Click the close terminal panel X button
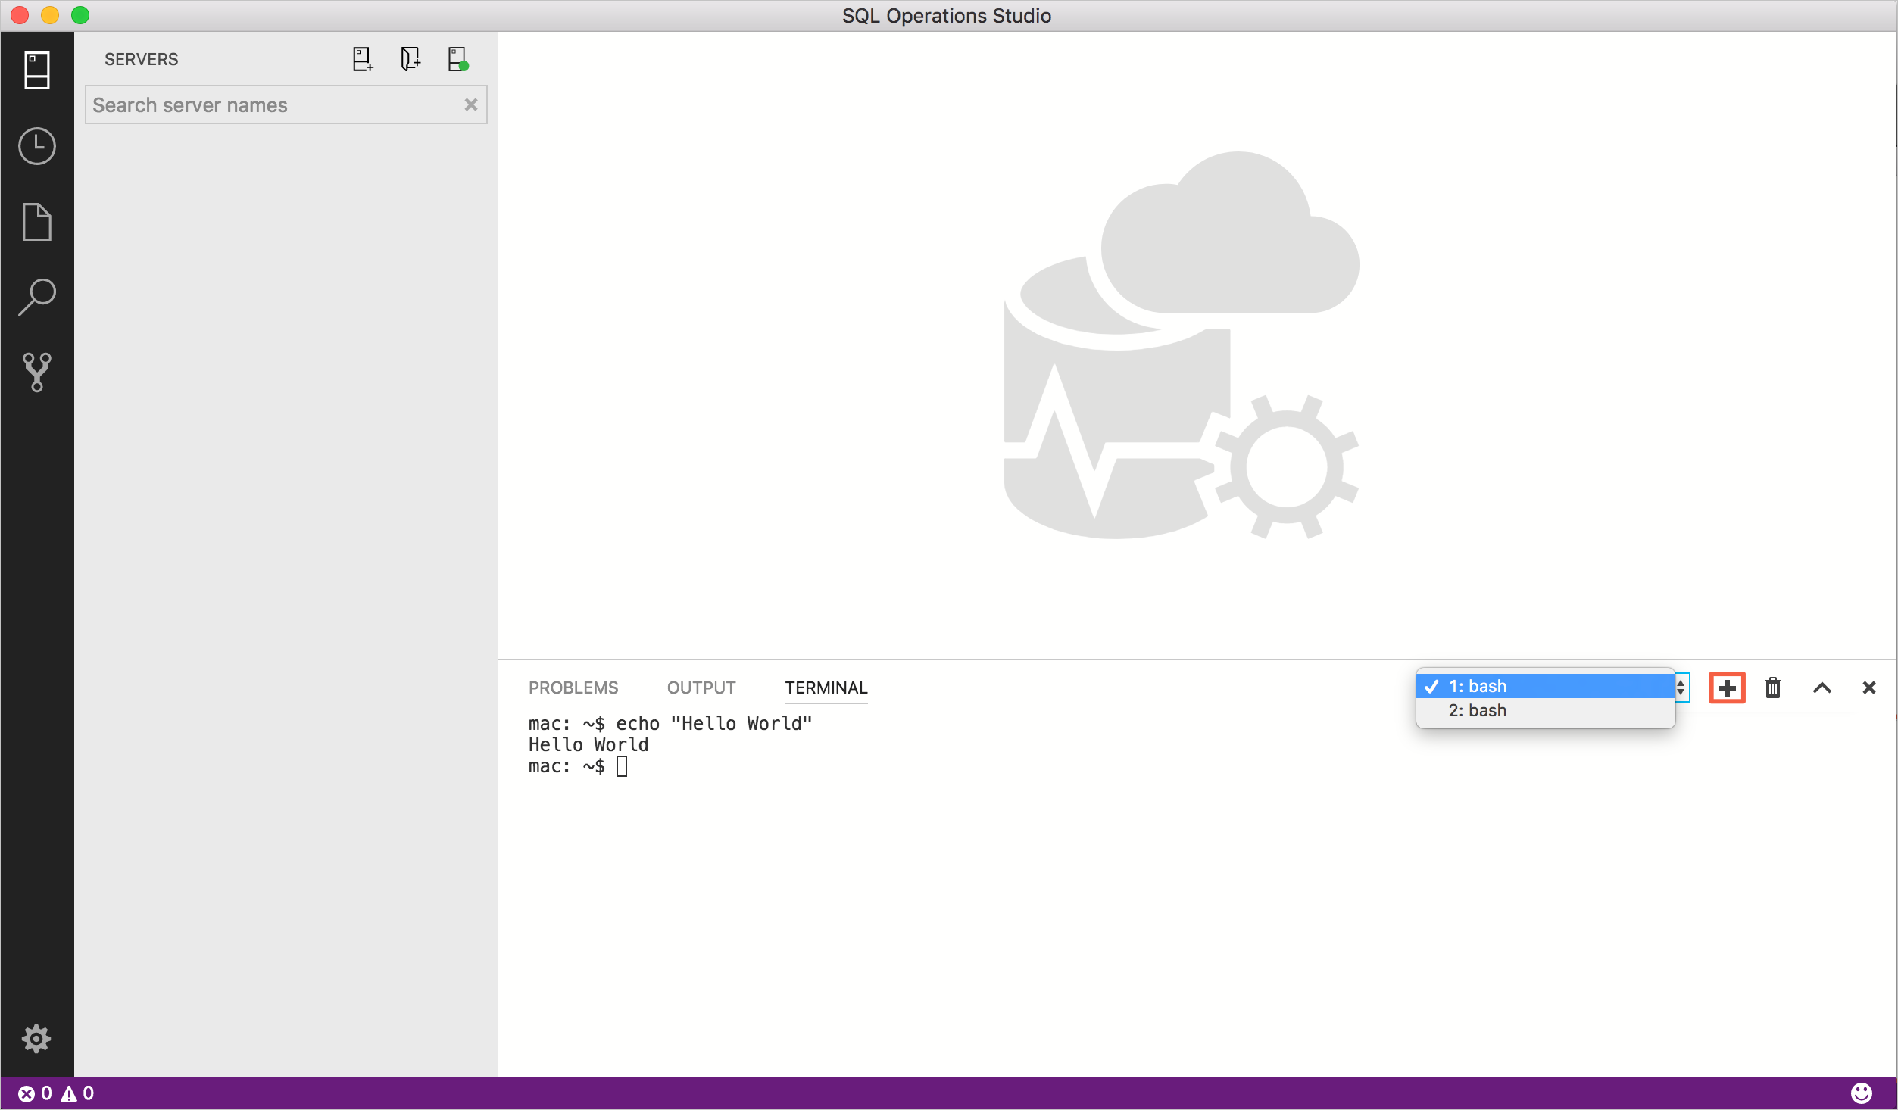Screen dimensions: 1898x1110 [x=1869, y=688]
